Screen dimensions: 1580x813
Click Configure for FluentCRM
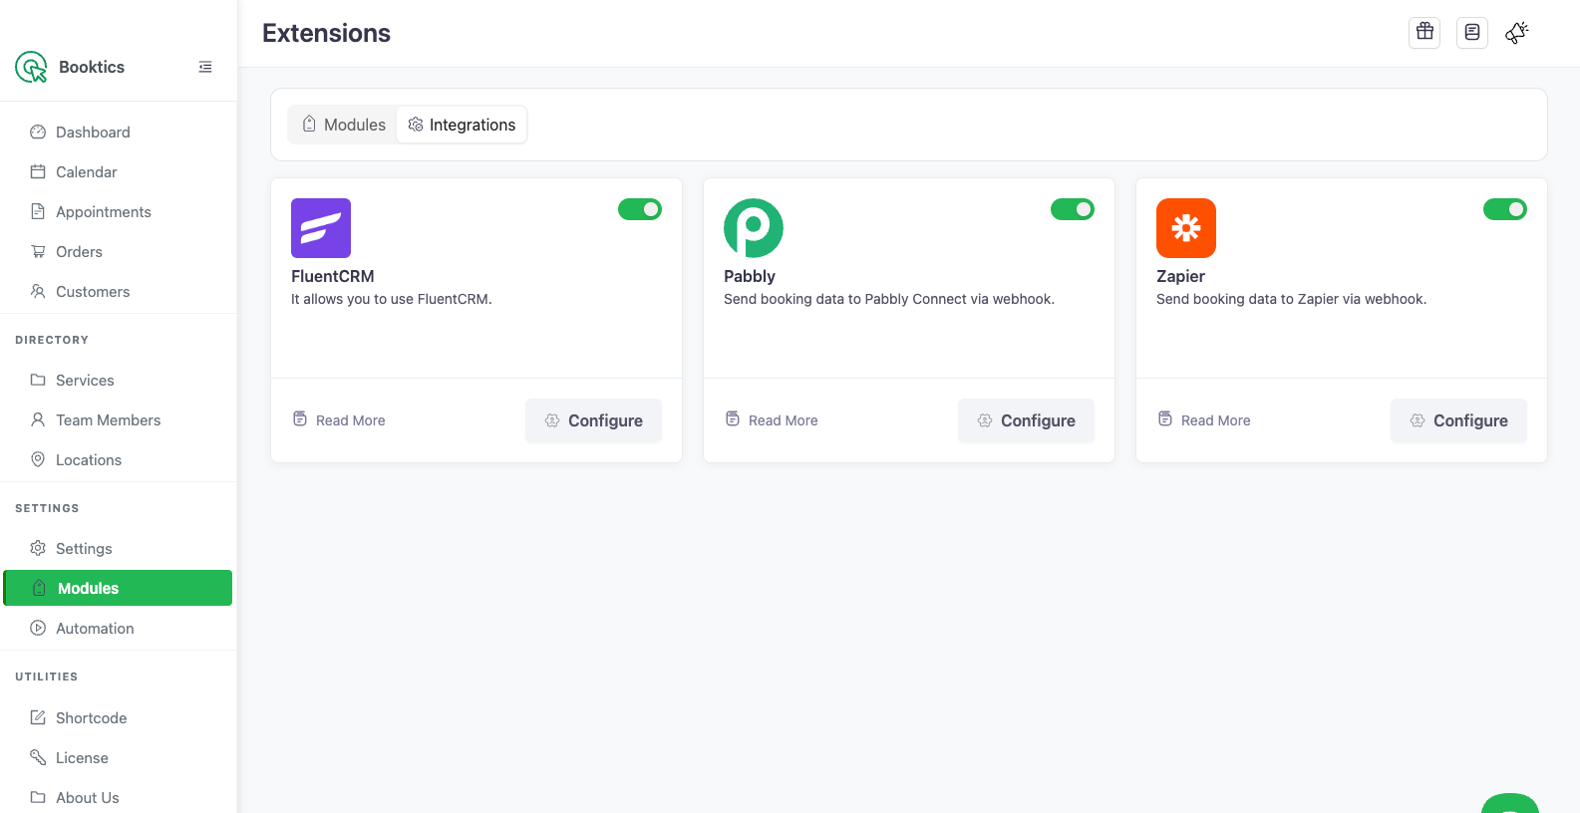593,420
